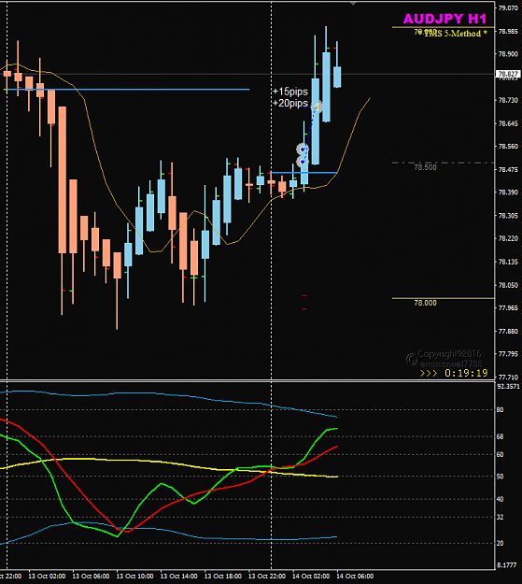The image size is (522, 584).
Task: Click the 13 Oct 18:00 time label
Action: tap(223, 577)
